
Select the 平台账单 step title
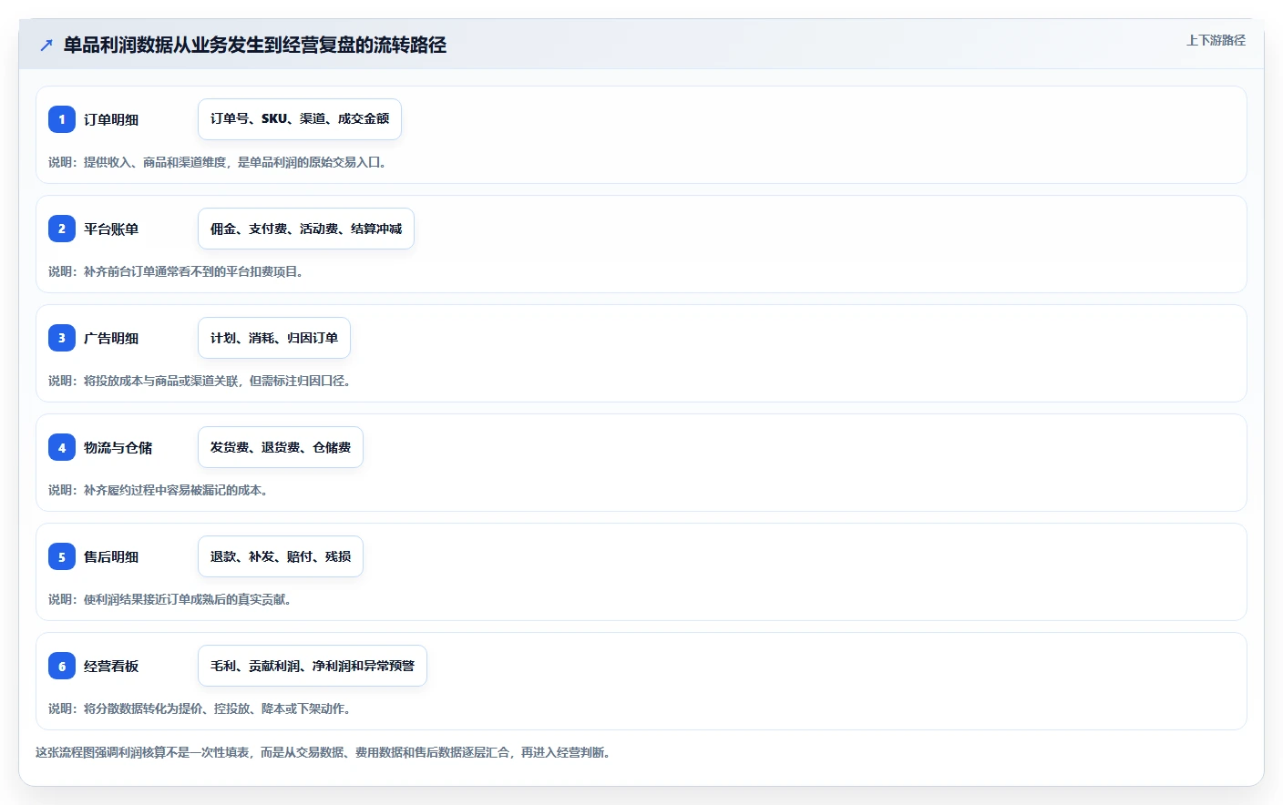pos(111,229)
